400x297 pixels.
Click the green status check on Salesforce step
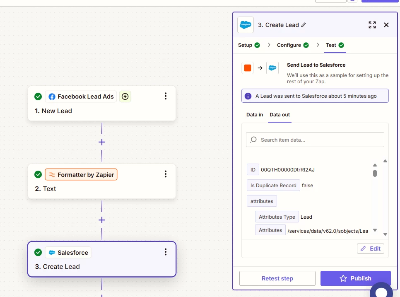tap(38, 252)
